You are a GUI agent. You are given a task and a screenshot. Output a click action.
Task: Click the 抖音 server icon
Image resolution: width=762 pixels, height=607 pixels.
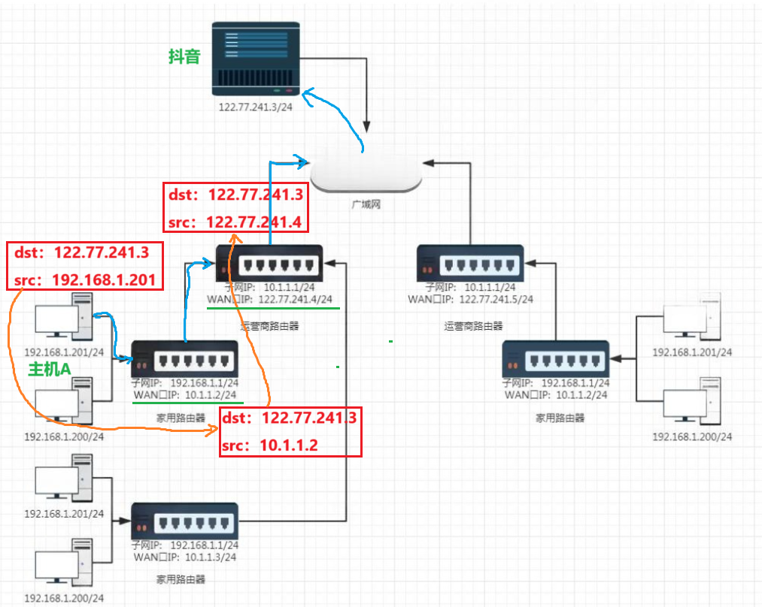pos(256,59)
